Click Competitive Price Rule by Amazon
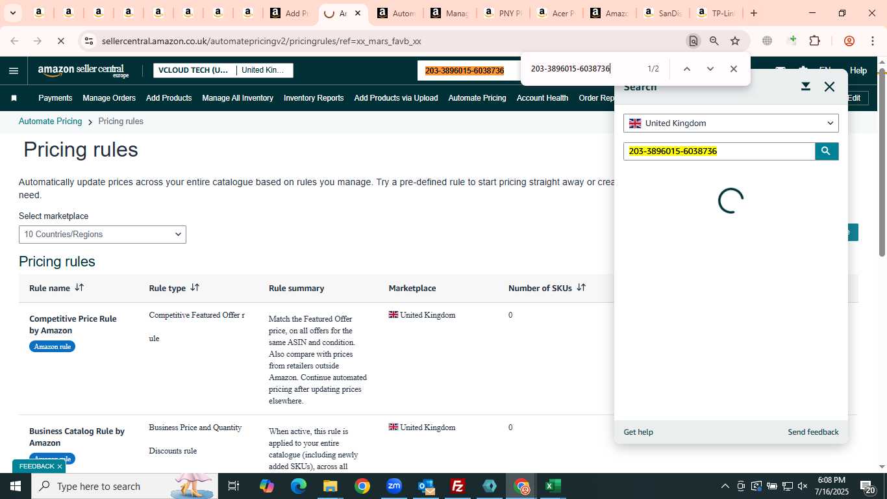Image resolution: width=887 pixels, height=499 pixels. pyautogui.click(x=73, y=325)
